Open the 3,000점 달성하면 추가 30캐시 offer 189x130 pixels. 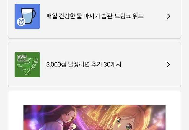tap(94, 64)
